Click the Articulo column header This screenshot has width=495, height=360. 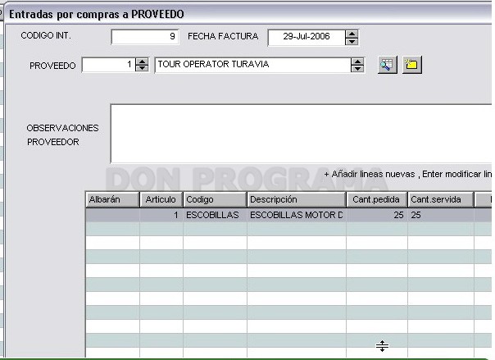[x=161, y=199]
